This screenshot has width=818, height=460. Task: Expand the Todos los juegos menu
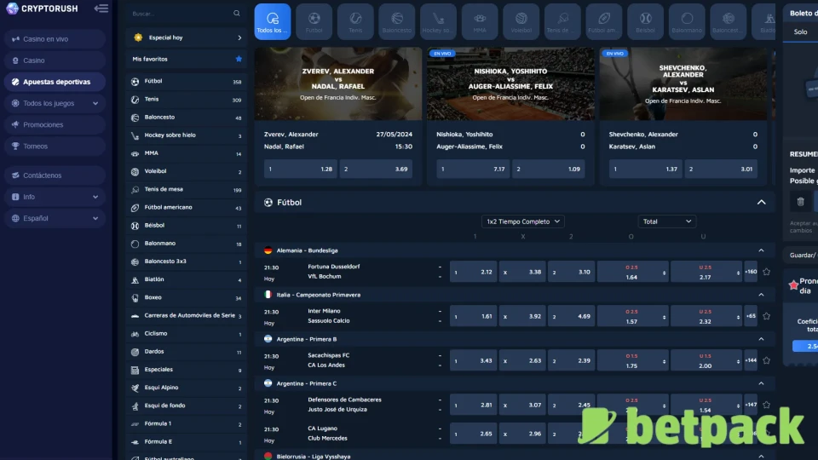click(55, 103)
